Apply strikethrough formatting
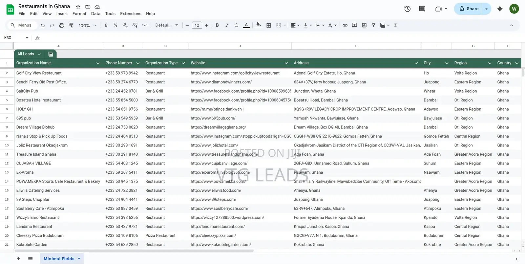Screen dimensions: 525x264 pos(236,25)
